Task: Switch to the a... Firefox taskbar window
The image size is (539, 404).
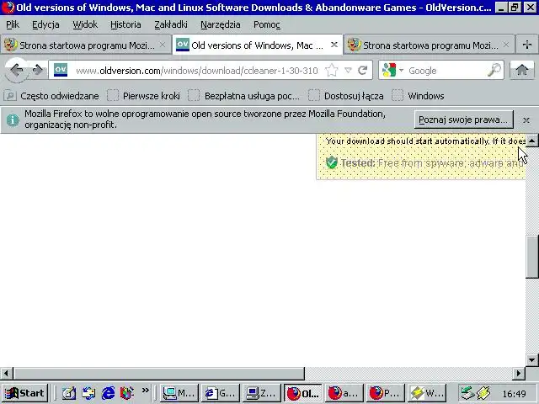Action: click(x=344, y=393)
